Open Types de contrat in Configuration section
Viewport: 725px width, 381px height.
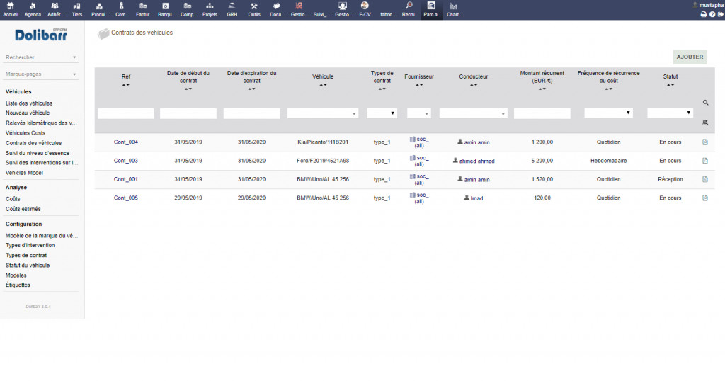(26, 255)
